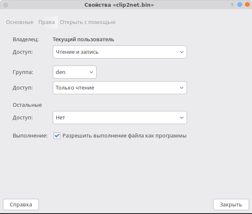
Task: Toggle the 'Выполнение' checkbox
Action: point(57,136)
